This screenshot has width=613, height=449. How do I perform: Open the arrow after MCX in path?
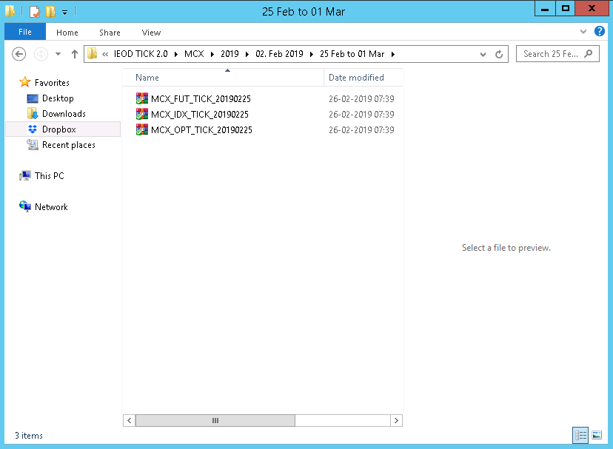[x=212, y=54]
